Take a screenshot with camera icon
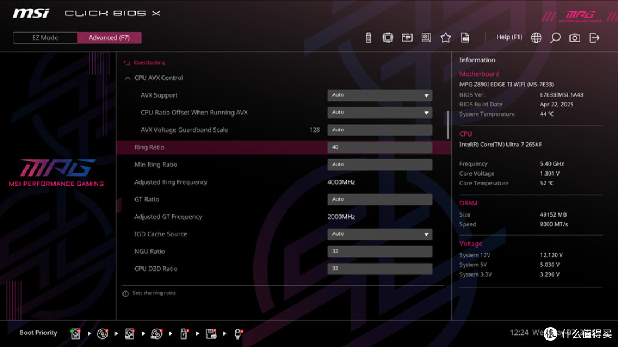Viewport: 618px width, 347px height. (575, 37)
